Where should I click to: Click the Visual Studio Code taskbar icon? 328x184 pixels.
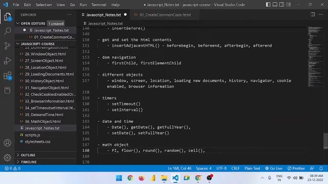pos(175,178)
